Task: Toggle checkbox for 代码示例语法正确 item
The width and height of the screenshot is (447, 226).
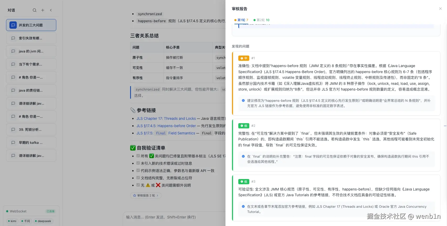Action: pyautogui.click(x=138, y=170)
